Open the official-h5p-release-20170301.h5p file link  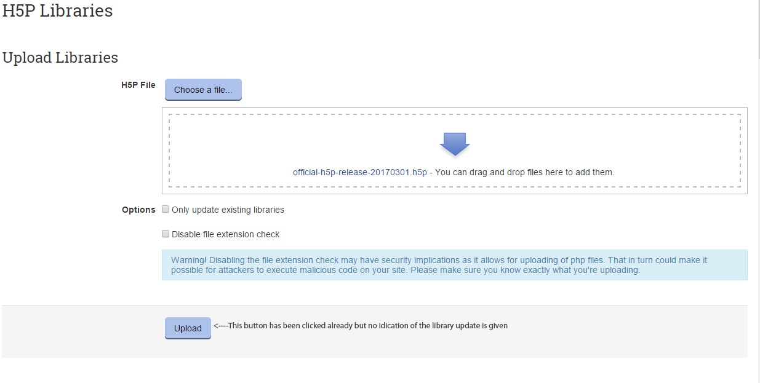pyautogui.click(x=360, y=172)
